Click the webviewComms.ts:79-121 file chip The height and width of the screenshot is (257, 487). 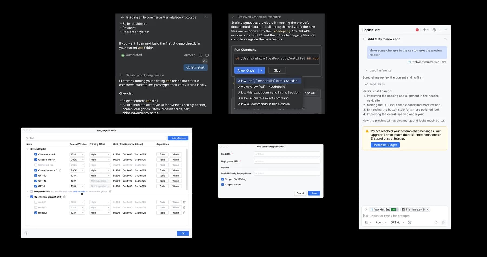coord(427,62)
